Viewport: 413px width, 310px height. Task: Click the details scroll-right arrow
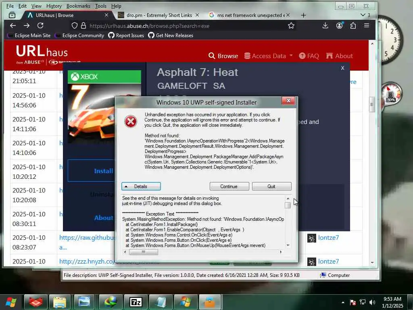click(x=281, y=252)
